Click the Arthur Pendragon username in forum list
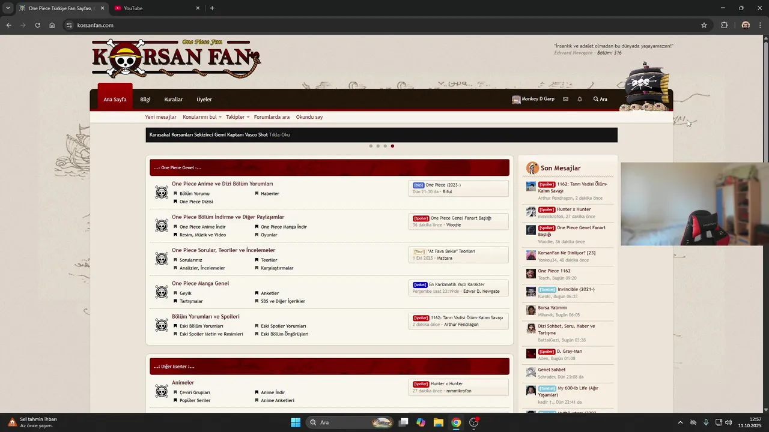The image size is (769, 432). 461,325
